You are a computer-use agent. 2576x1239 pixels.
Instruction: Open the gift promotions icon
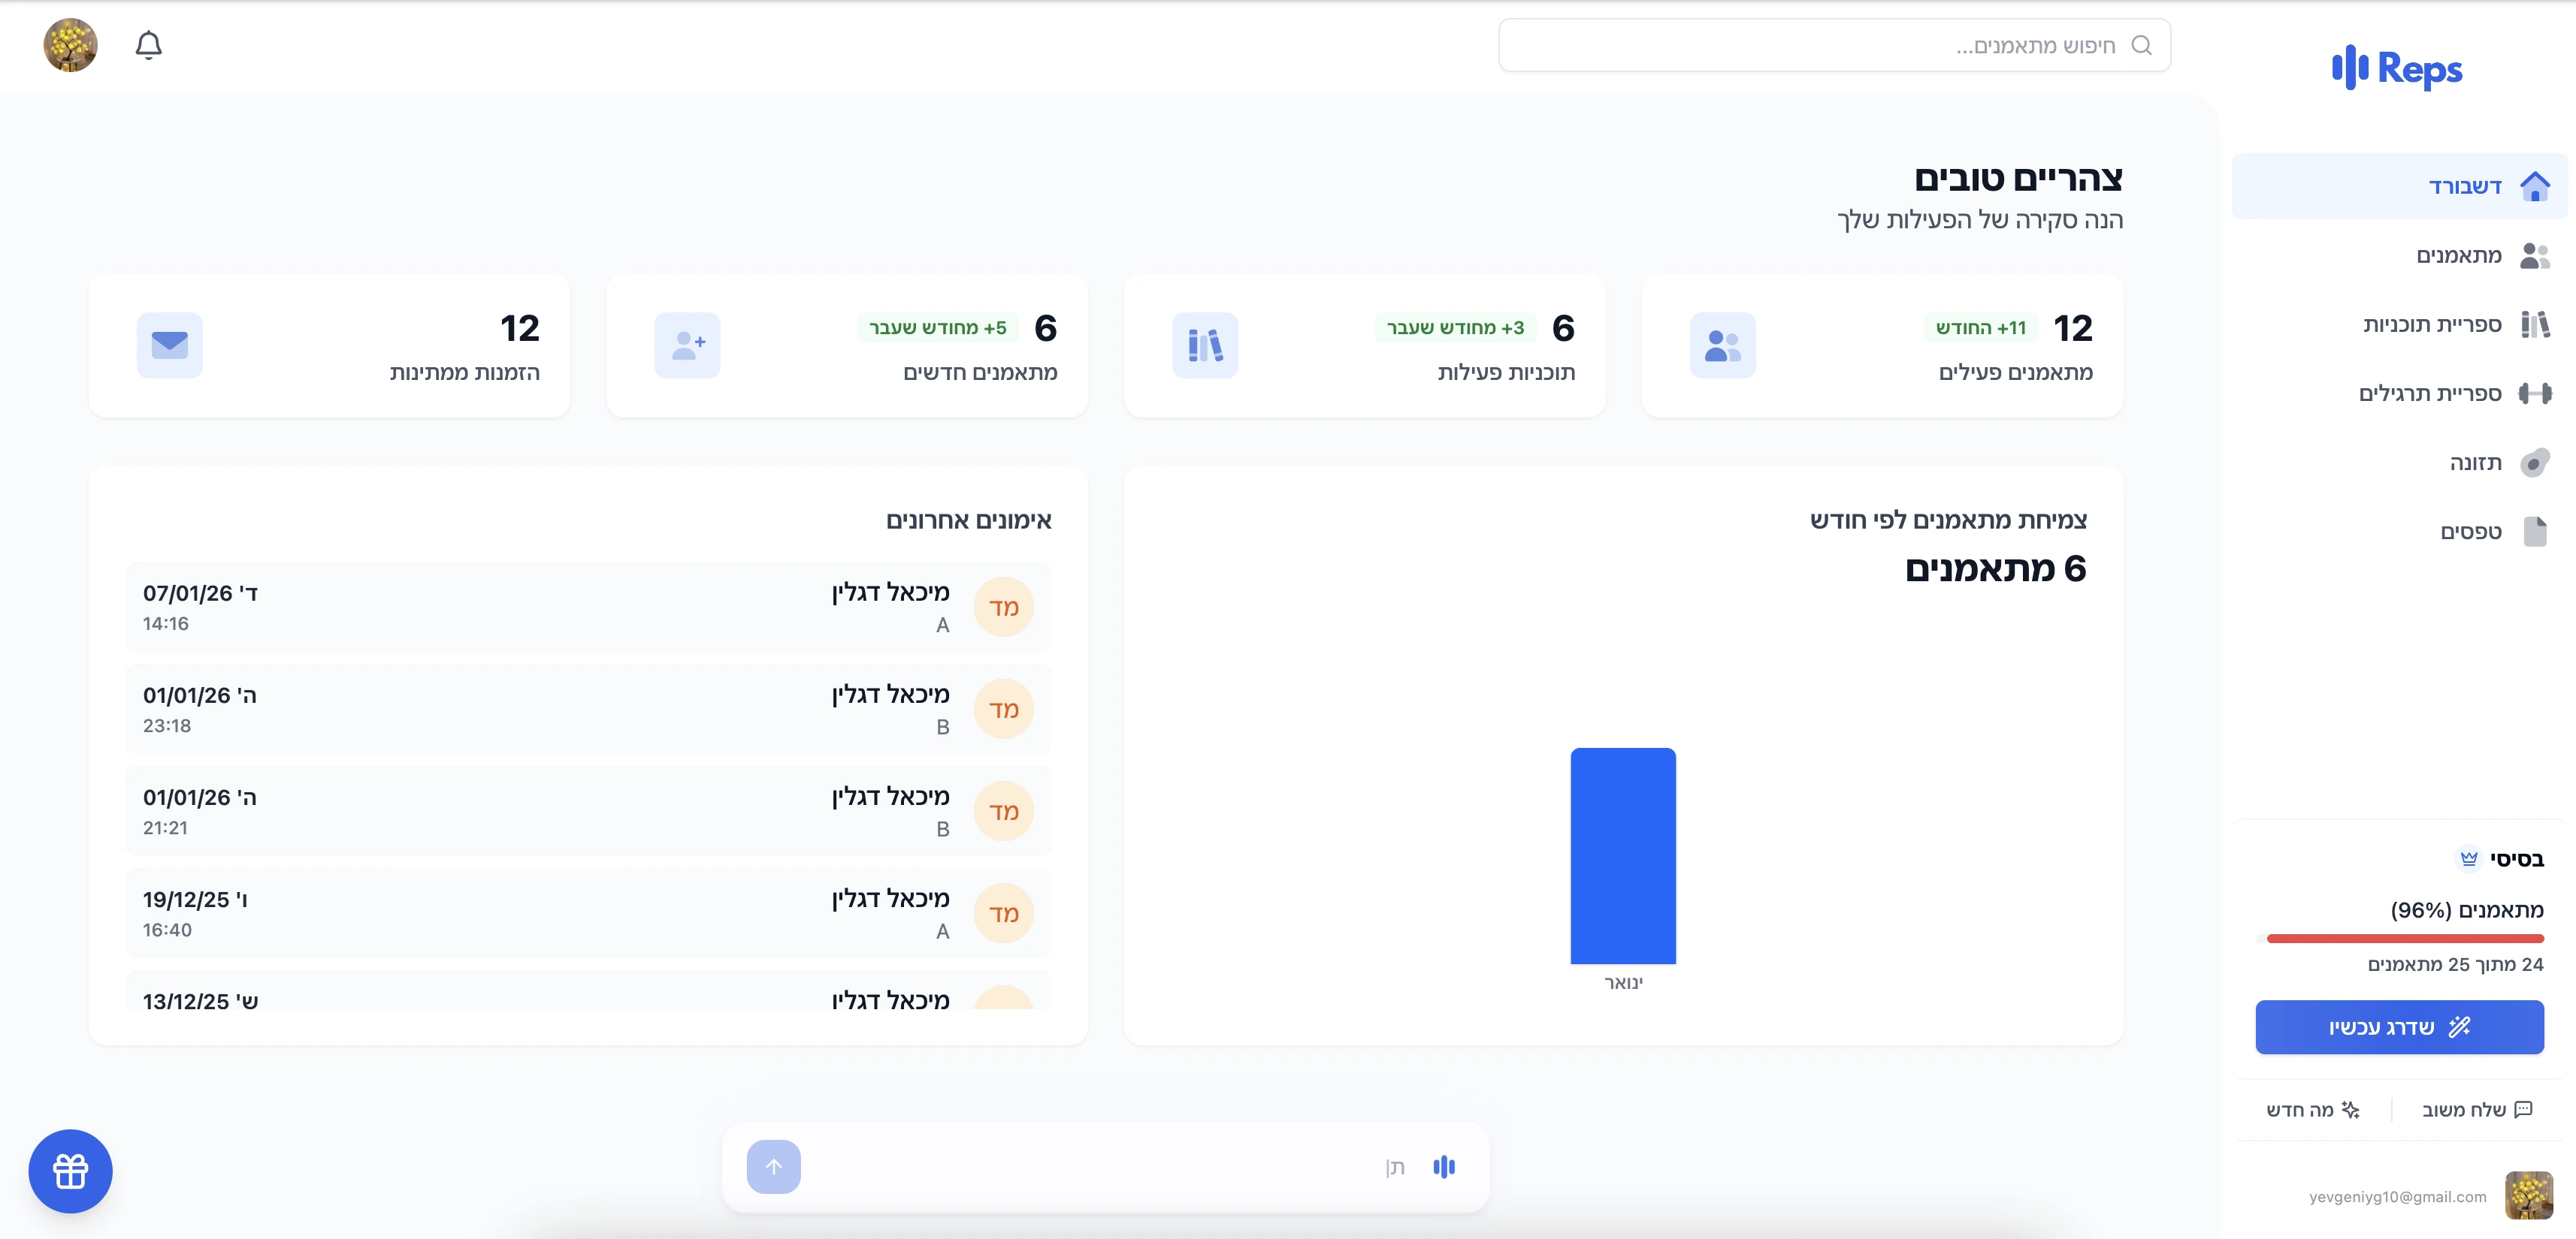(69, 1171)
